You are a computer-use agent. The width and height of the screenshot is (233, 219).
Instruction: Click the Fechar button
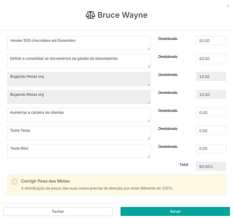[x=58, y=211]
